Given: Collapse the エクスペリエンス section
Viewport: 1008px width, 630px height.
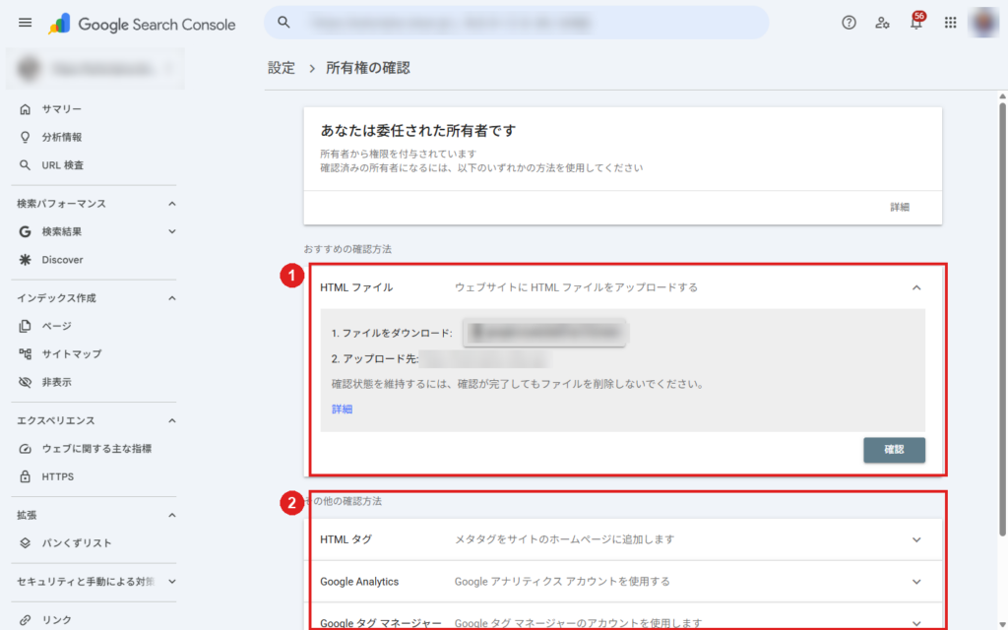Looking at the screenshot, I should tap(171, 420).
